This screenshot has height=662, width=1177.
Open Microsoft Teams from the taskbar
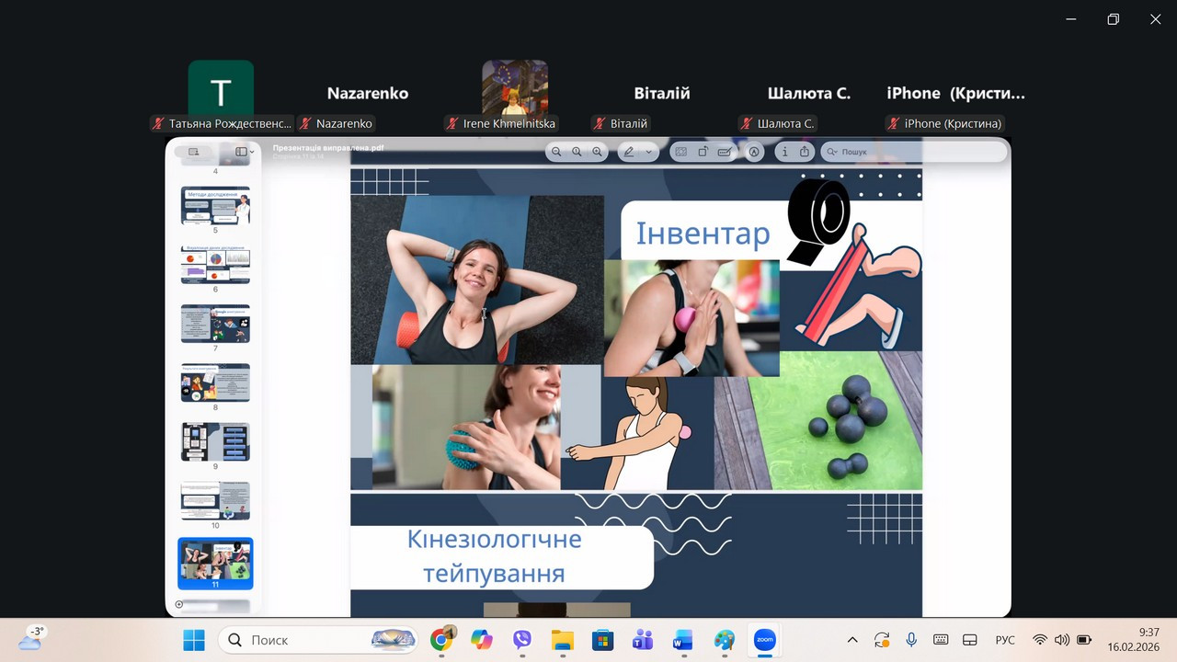pos(643,640)
